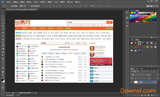Click link layers icon at panel bottom
The image size is (160, 97).
135,95
